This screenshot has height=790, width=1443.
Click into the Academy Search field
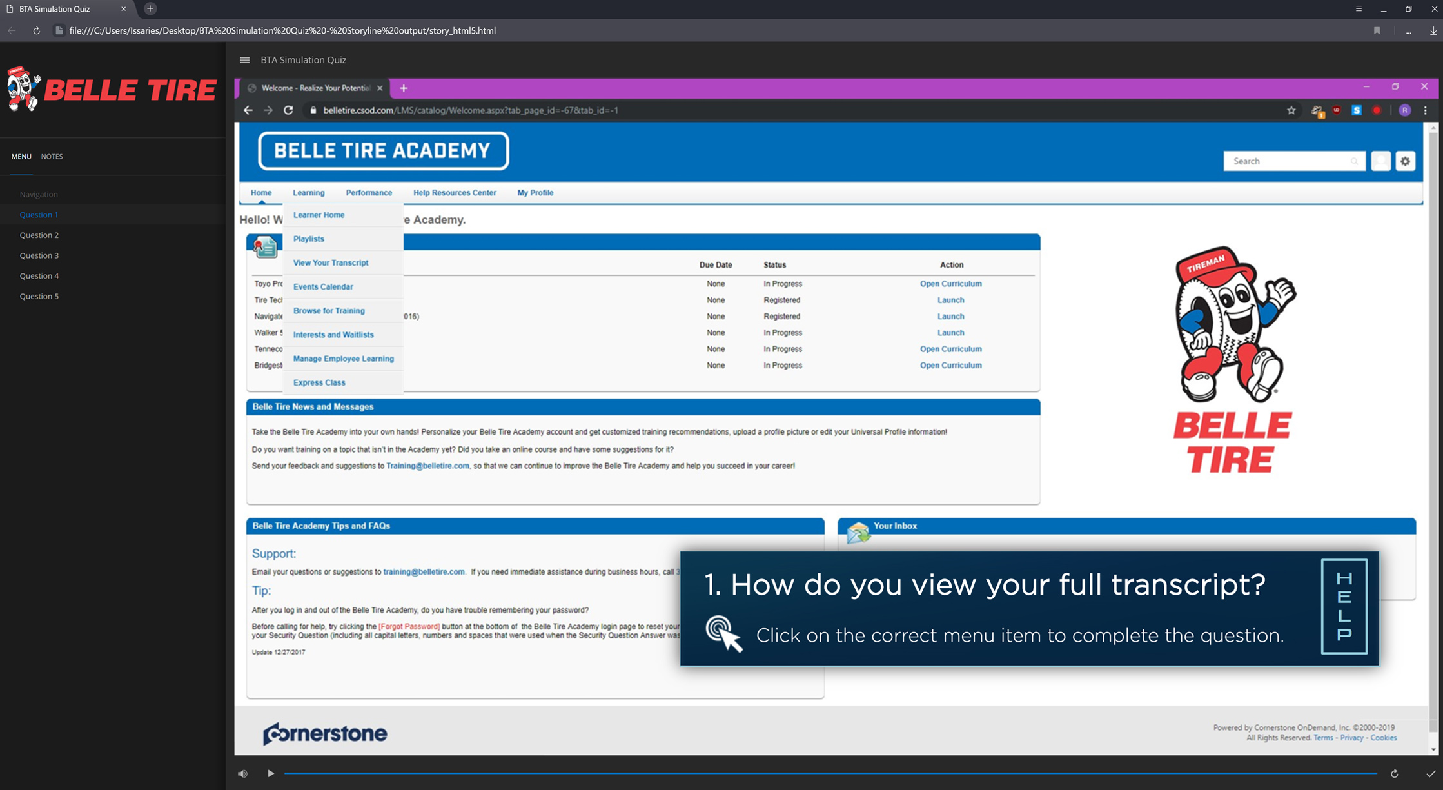click(1286, 161)
